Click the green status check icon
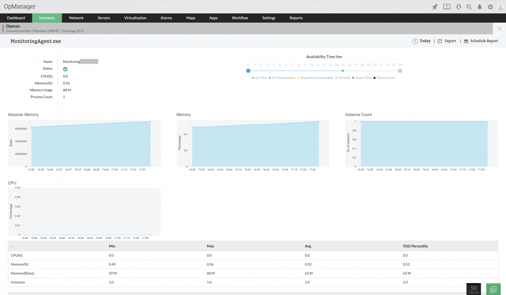The width and height of the screenshot is (506, 295). tap(65, 69)
